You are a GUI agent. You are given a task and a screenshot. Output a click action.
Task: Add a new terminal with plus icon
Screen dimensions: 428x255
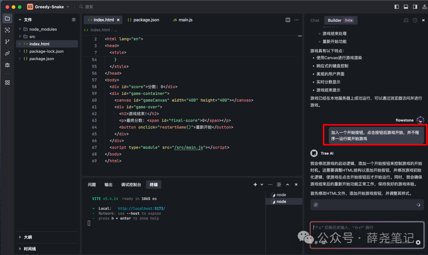255,185
